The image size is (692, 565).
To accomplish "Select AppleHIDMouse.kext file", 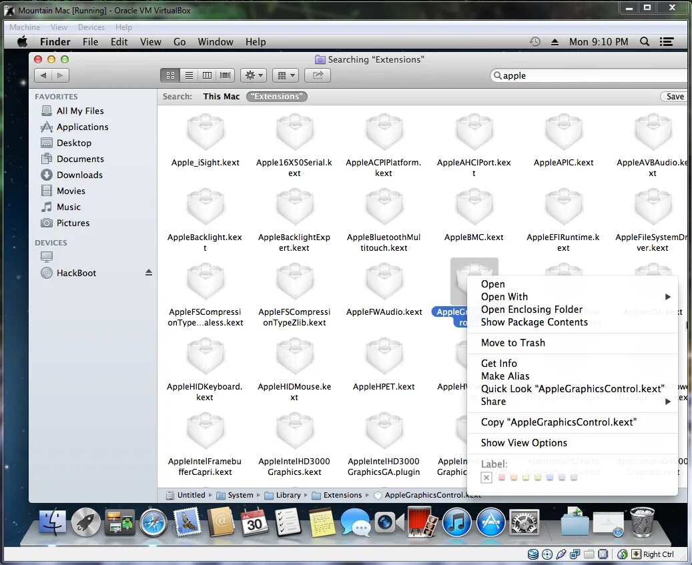I will [294, 370].
